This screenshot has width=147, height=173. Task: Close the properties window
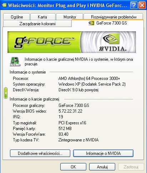click(142, 5)
